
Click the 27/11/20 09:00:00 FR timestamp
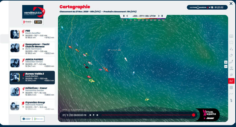74,115
